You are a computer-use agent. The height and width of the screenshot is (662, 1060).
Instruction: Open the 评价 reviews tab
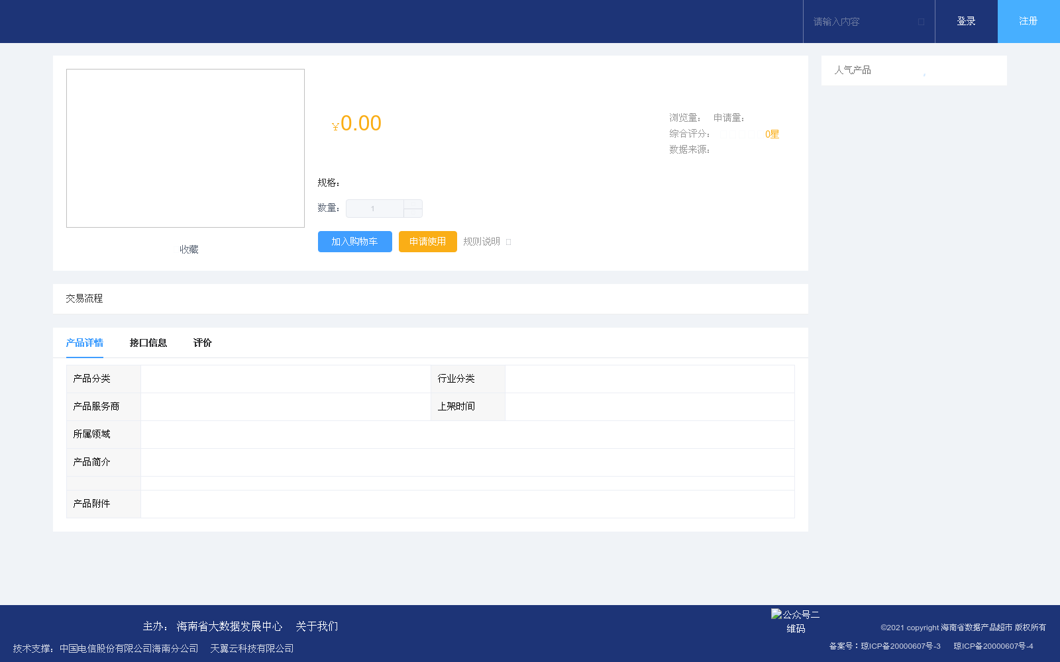[203, 343]
